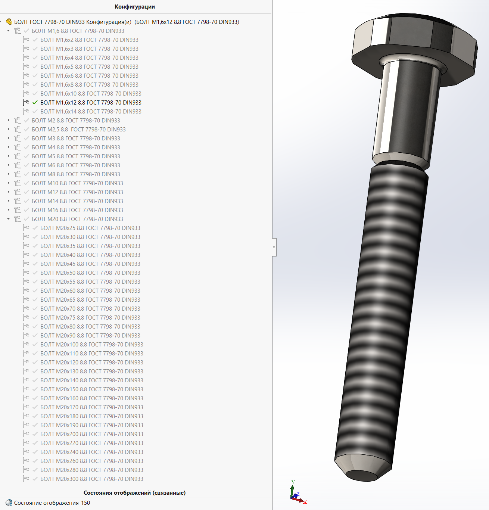Select configuration БОЛТ M20x55 8.8 ГОСТ 7798-70 DIN933
Viewport: 489px width, 510px height.
90,282
